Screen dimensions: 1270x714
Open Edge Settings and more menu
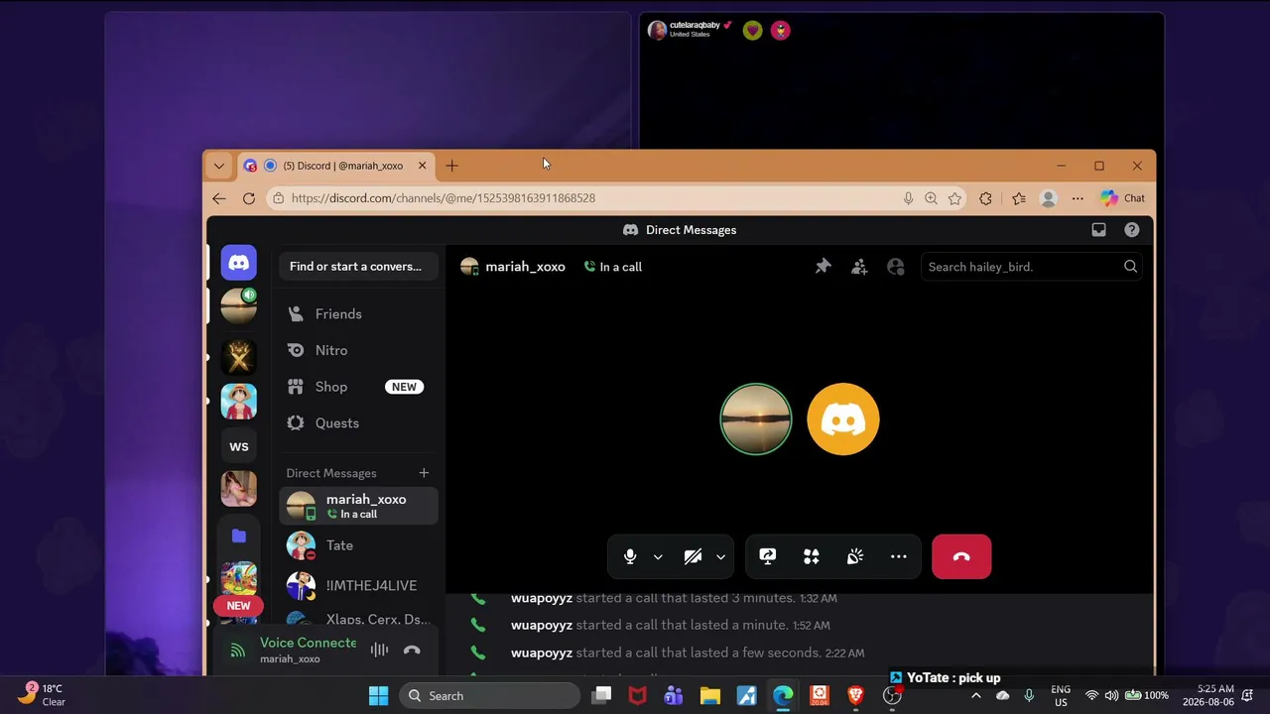[1078, 198]
